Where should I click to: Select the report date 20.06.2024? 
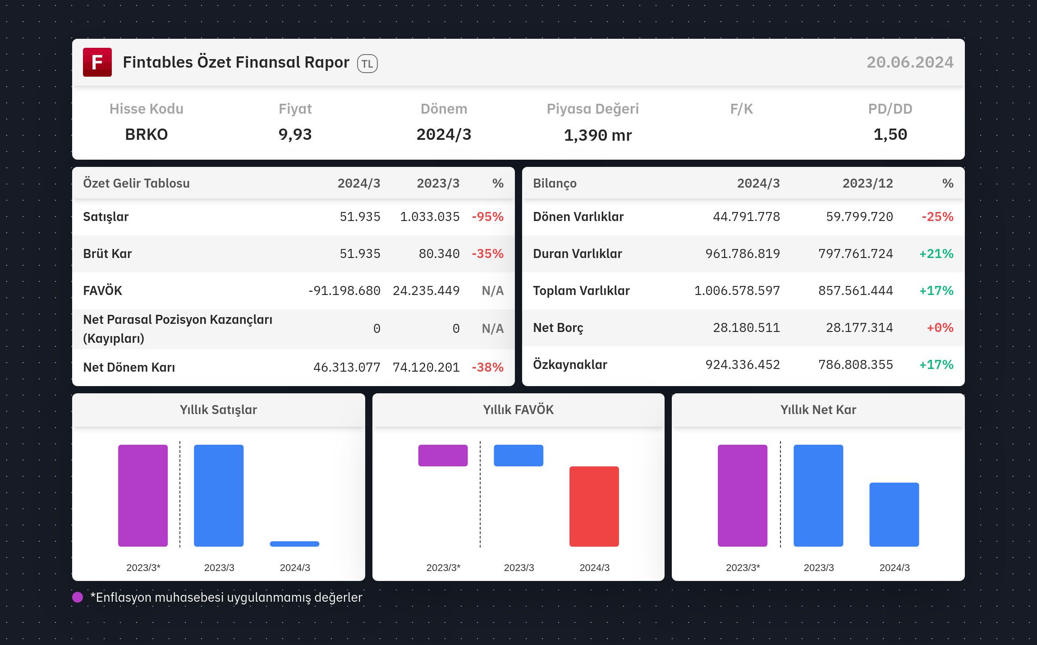(x=910, y=62)
